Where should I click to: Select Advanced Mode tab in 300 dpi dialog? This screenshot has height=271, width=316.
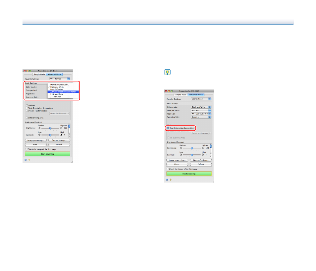(x=196, y=94)
